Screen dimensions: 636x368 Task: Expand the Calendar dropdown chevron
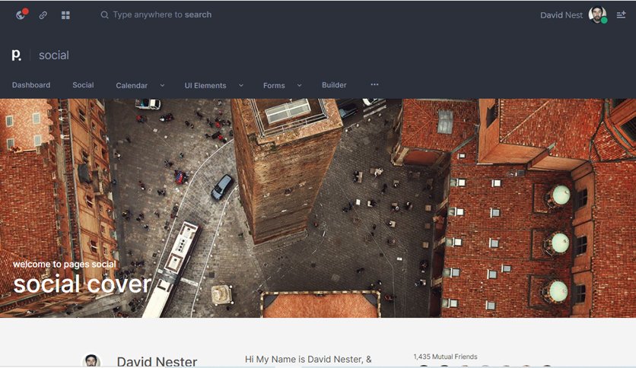point(162,85)
